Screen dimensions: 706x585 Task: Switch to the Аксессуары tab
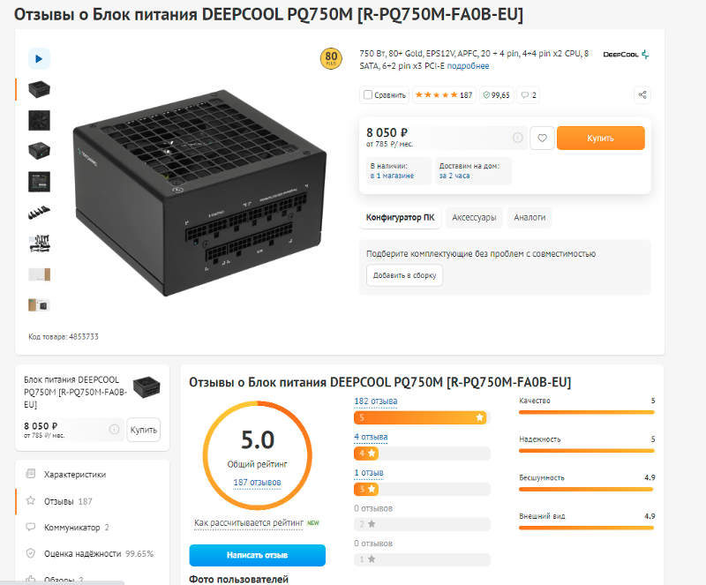click(474, 218)
